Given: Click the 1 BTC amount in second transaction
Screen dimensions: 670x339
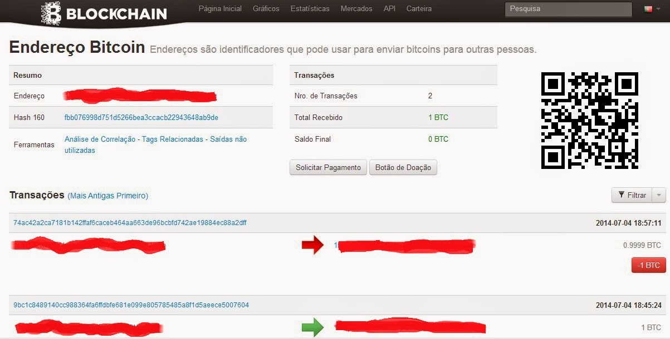Looking at the screenshot, I should [x=651, y=328].
